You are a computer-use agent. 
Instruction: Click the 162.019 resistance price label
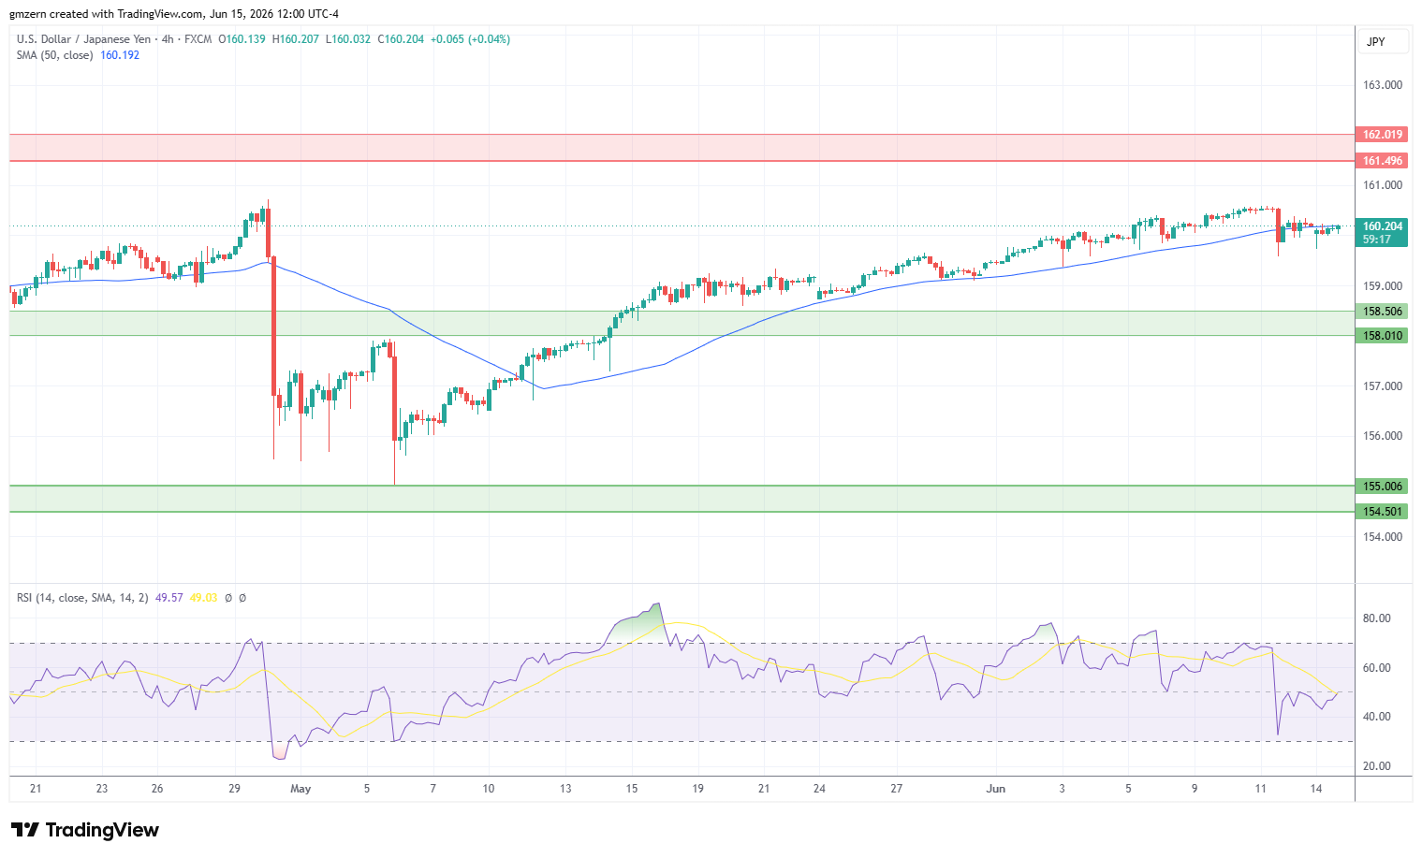coord(1382,135)
